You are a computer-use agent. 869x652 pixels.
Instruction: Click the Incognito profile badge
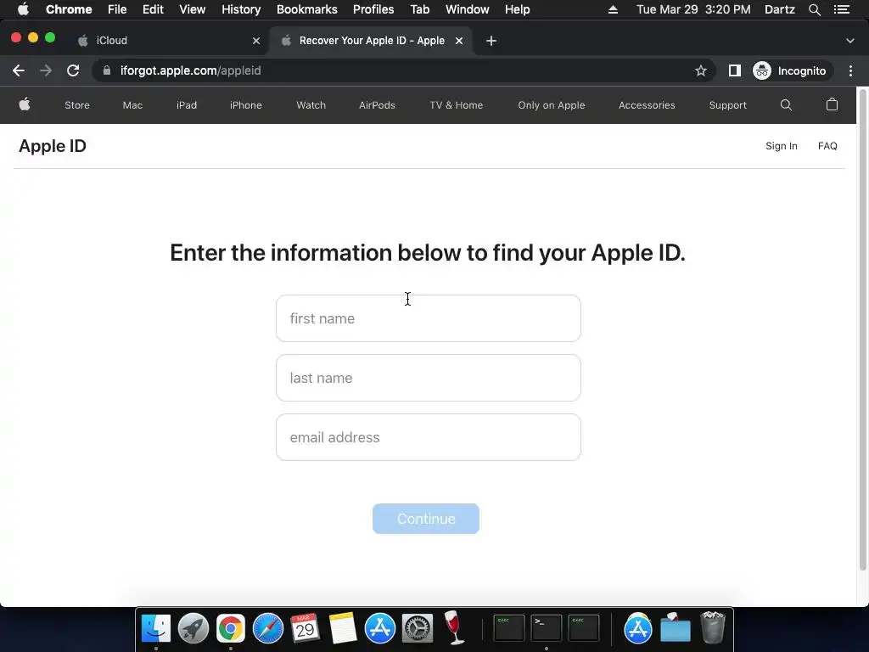coord(793,70)
